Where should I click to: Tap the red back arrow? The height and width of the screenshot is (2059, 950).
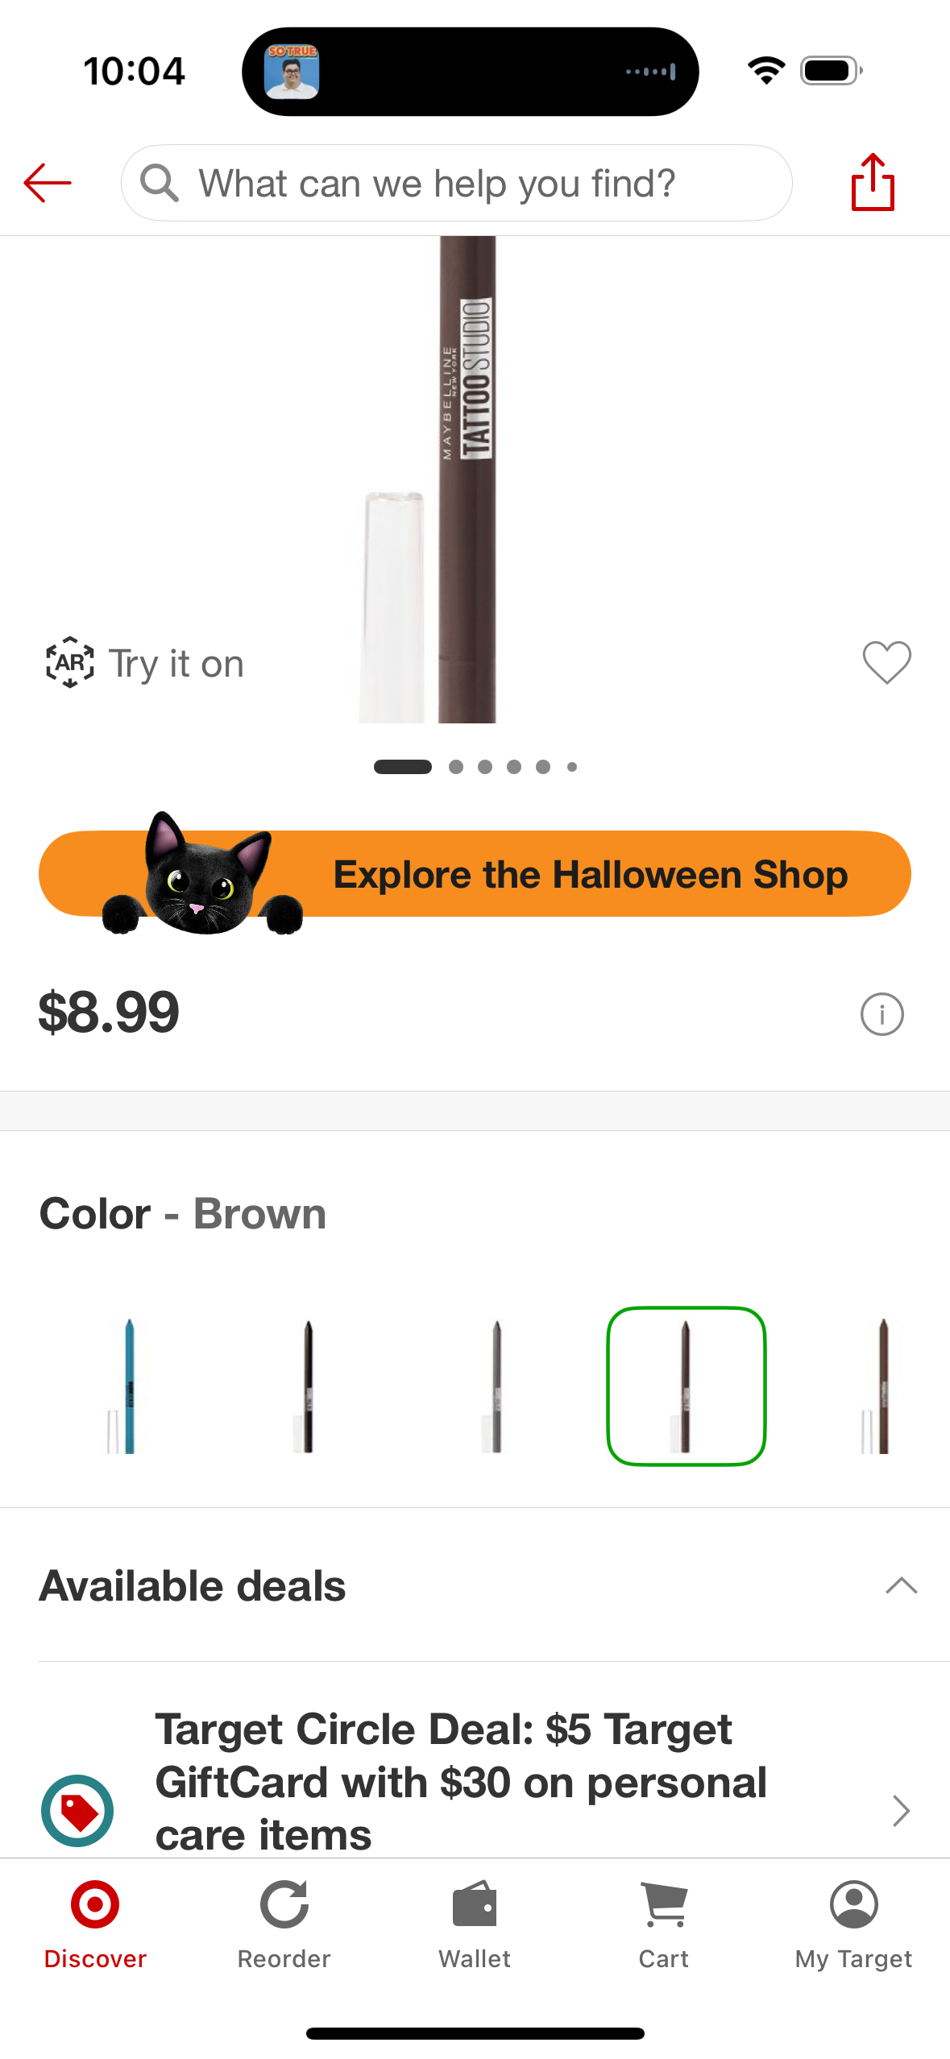[x=48, y=183]
